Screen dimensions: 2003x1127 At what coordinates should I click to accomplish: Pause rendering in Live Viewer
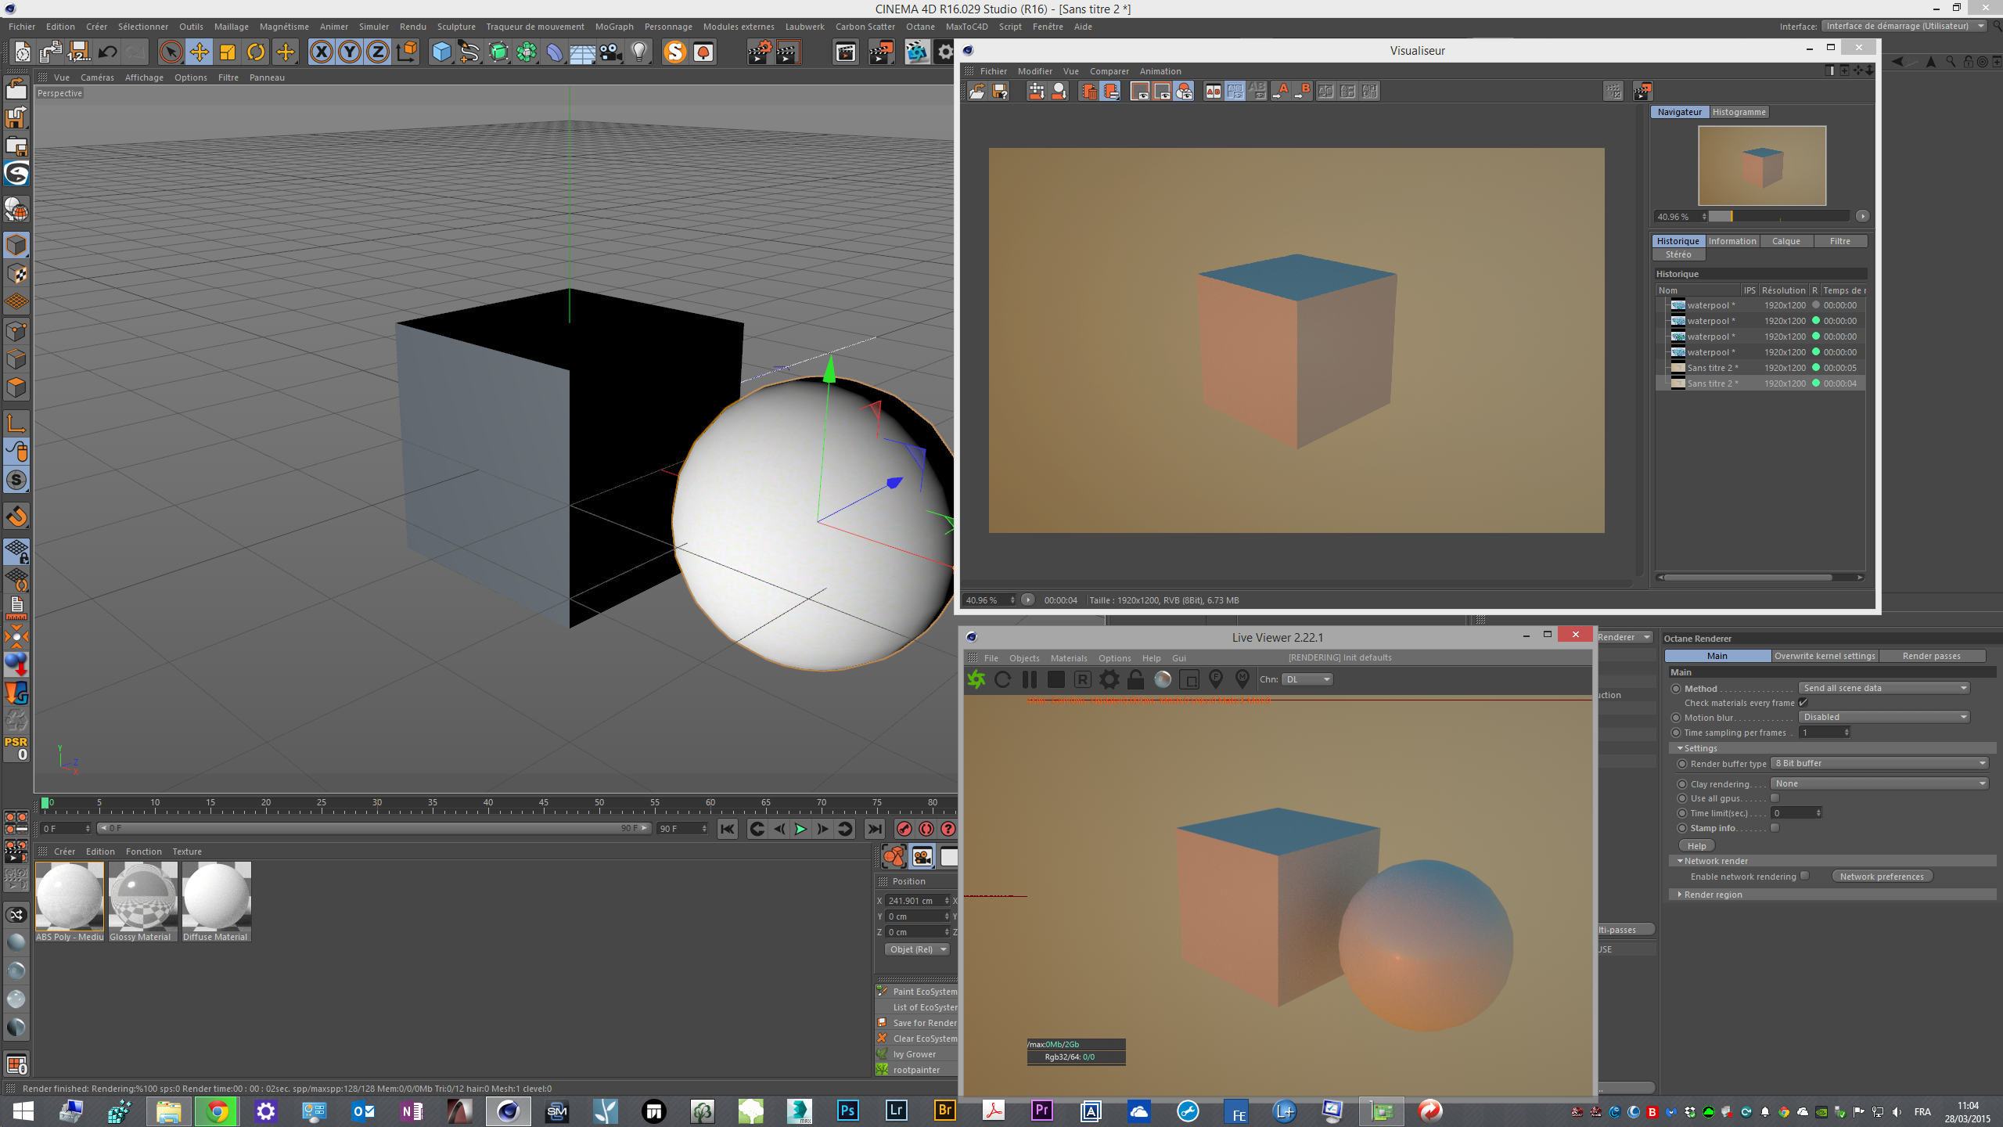pos(1029,679)
